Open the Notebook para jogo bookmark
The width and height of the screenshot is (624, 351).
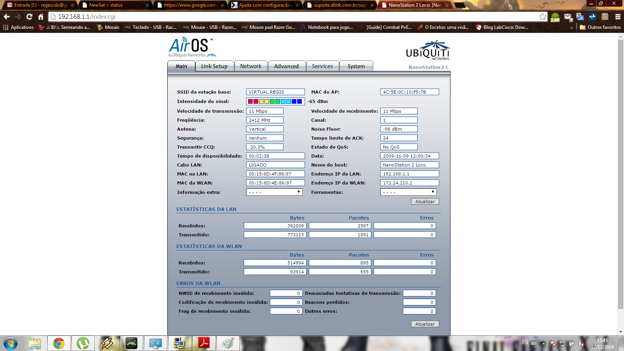[326, 27]
